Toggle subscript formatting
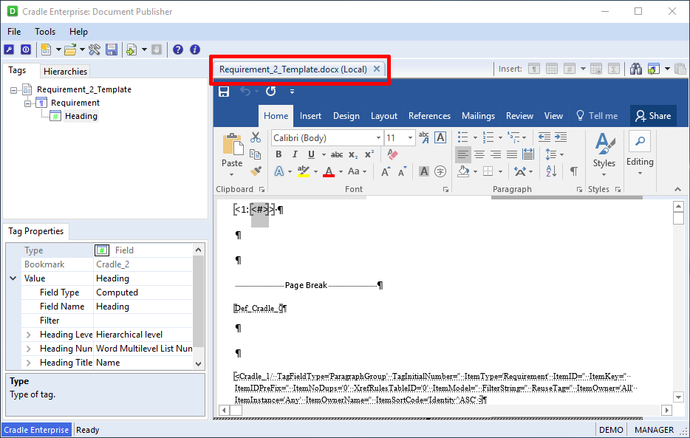Screen dimensions: 690x438 [353, 154]
